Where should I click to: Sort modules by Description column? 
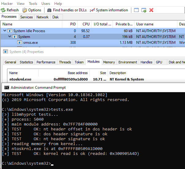146,73
